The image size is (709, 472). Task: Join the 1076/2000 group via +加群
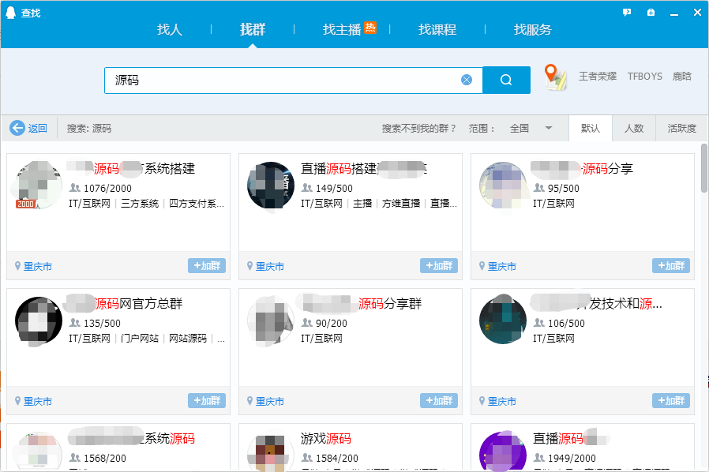coord(207,266)
